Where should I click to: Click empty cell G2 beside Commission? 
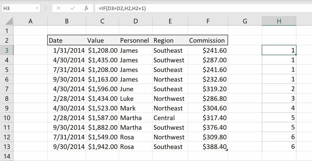(x=245, y=40)
